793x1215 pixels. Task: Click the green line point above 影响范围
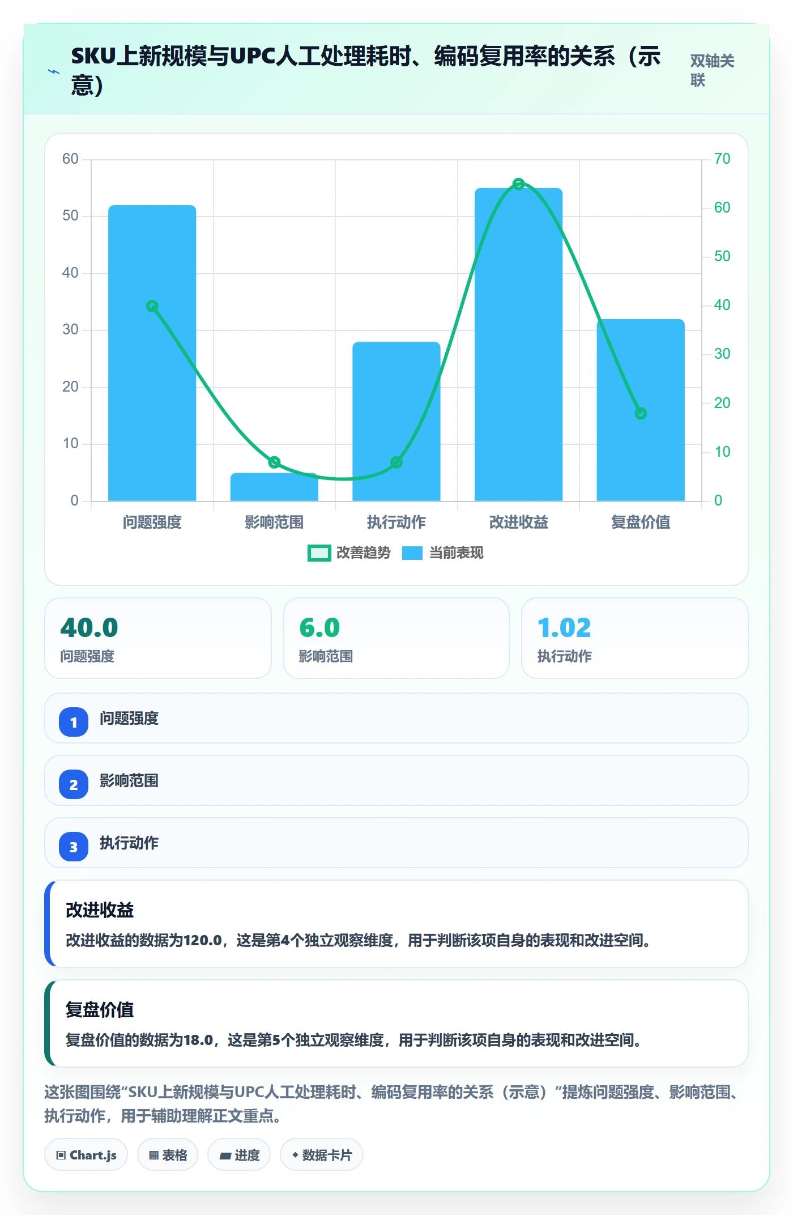[274, 462]
